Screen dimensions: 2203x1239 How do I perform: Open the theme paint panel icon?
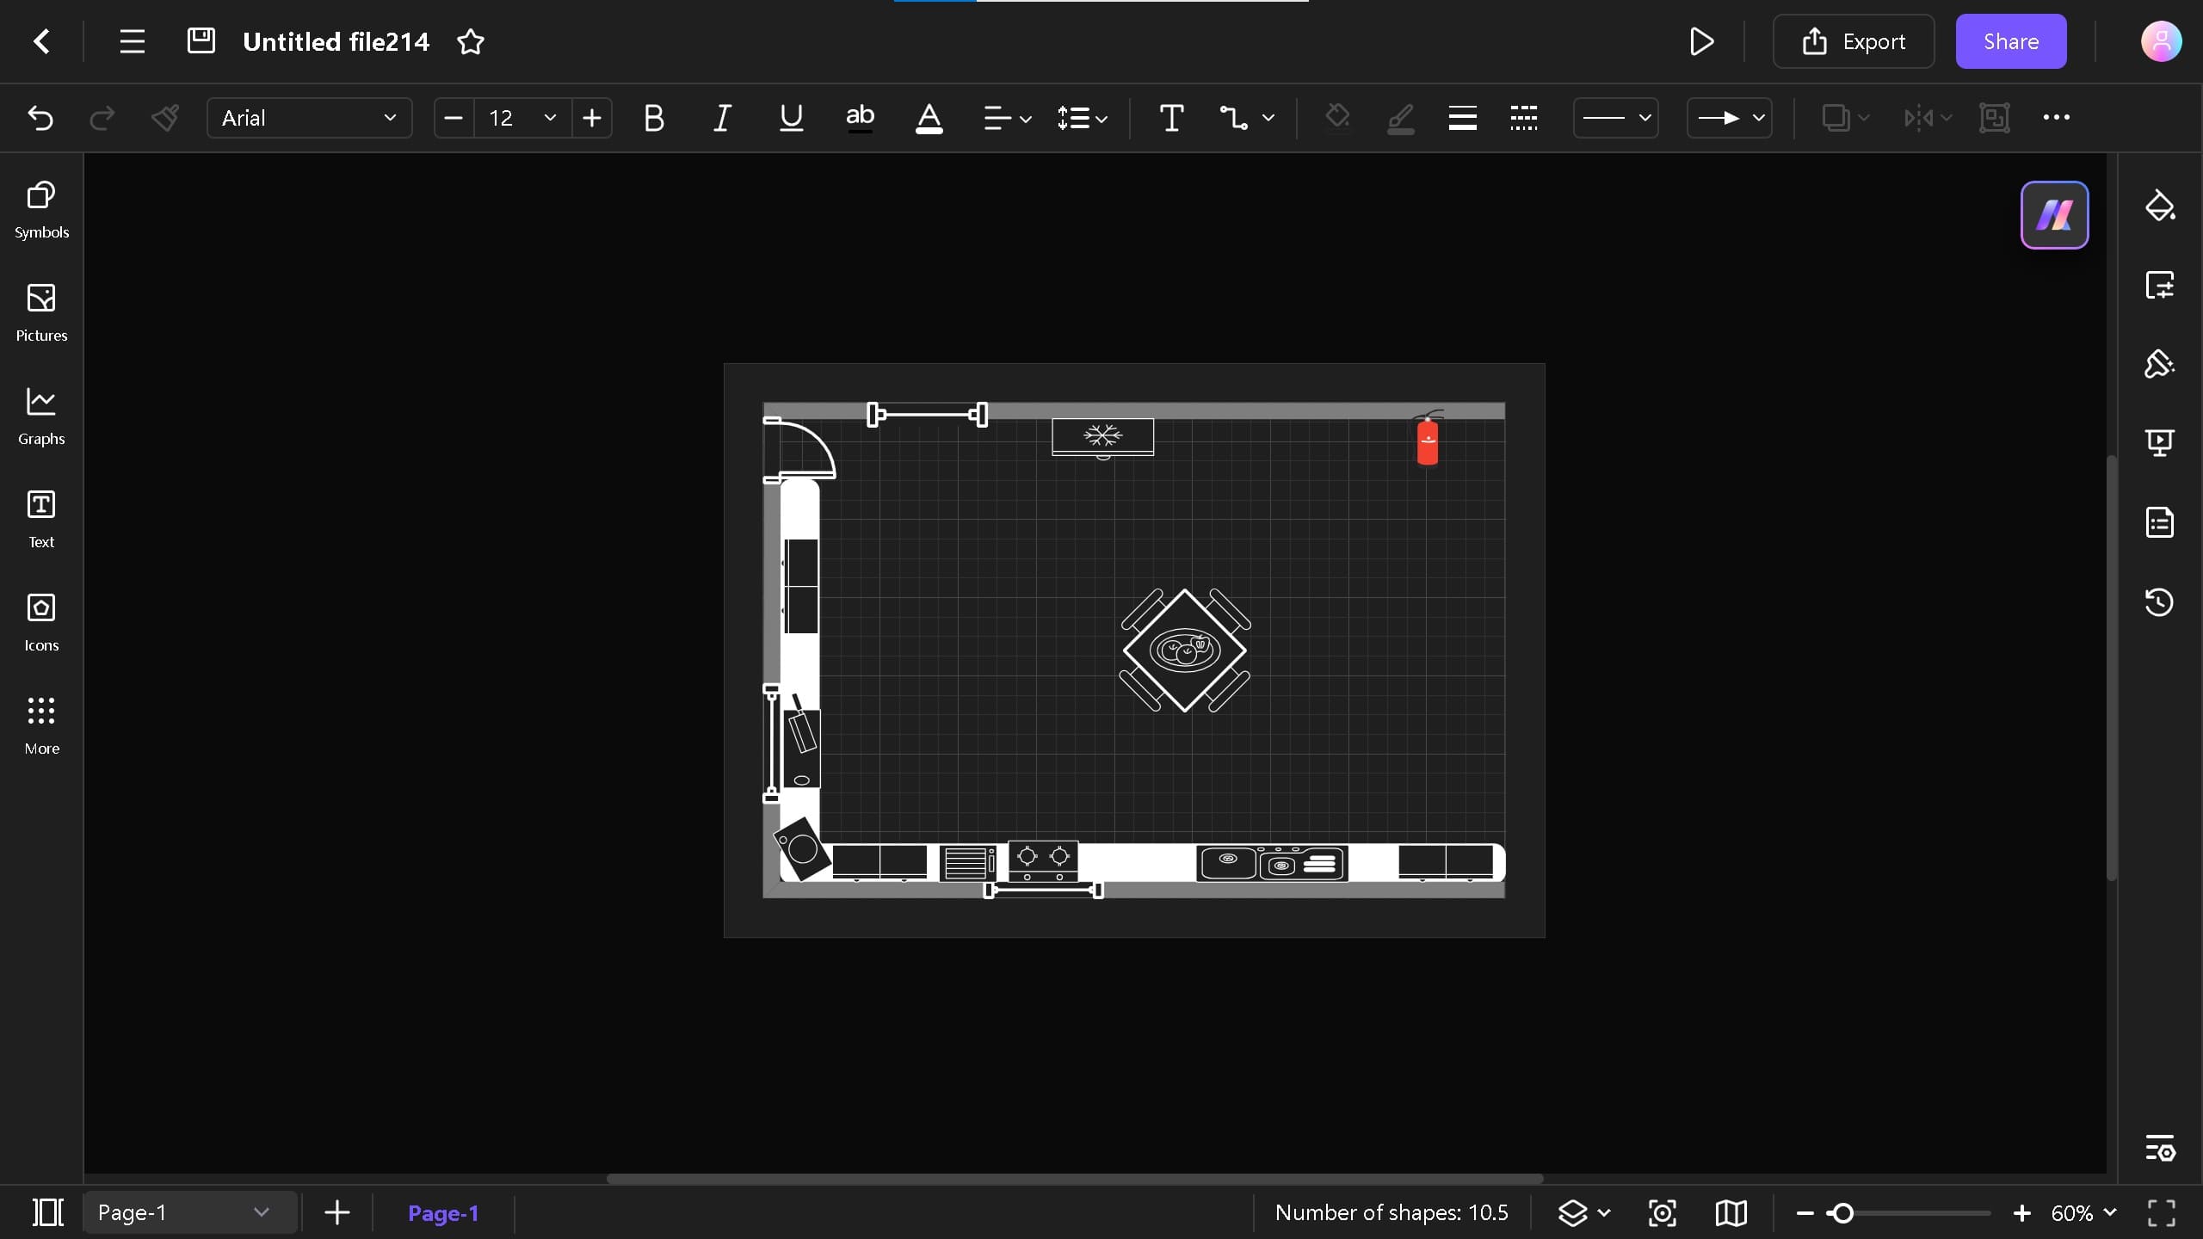pyautogui.click(x=2159, y=364)
